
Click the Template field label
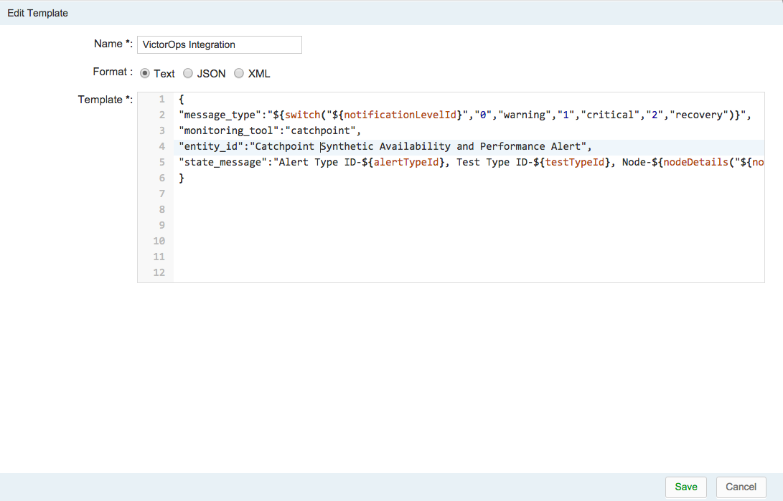pyautogui.click(x=106, y=100)
